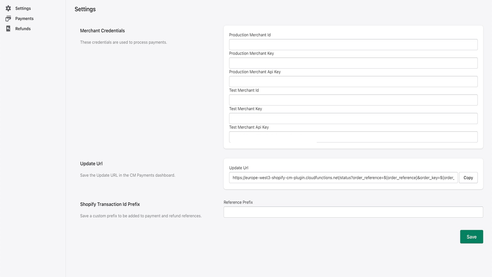
Task: Focus the Production Merchant Api Key field
Action: (x=353, y=82)
